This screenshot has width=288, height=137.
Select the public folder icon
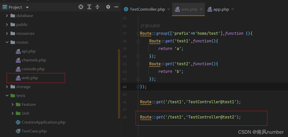(13, 24)
